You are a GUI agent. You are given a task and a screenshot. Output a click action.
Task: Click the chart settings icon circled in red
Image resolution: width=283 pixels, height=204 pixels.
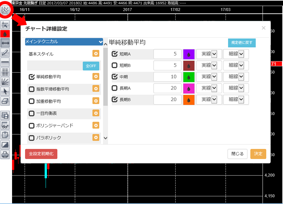coord(6,9)
